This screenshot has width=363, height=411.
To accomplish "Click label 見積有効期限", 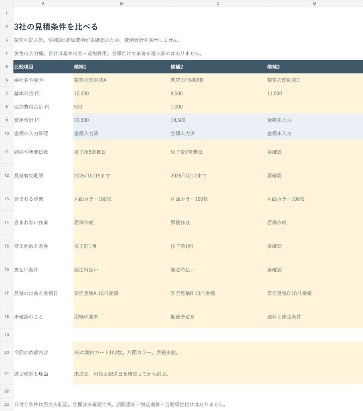I will click(29, 176).
